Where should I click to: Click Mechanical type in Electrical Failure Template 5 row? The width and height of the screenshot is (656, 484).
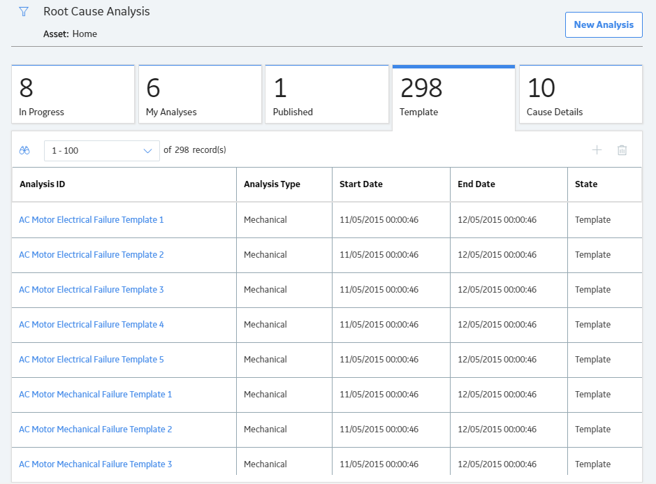[265, 360]
